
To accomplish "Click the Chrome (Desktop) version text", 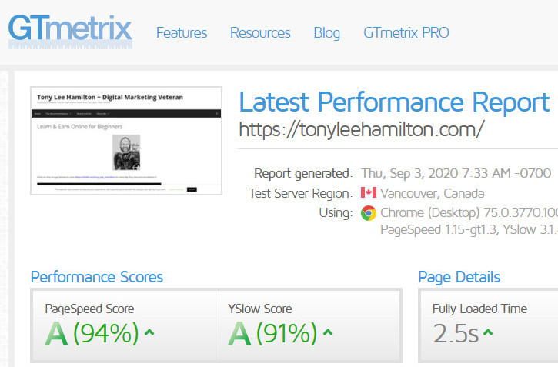I will coord(469,212).
